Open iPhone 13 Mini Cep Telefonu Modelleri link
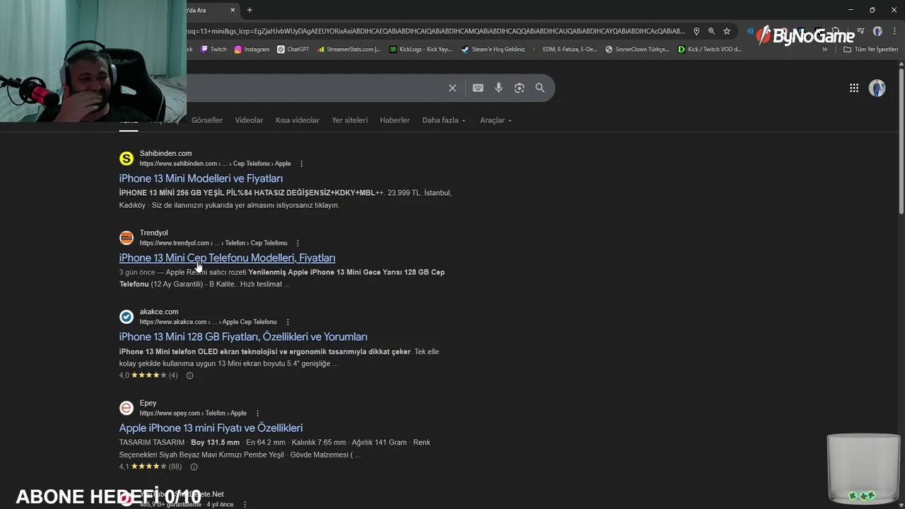The image size is (905, 509). pos(227,258)
